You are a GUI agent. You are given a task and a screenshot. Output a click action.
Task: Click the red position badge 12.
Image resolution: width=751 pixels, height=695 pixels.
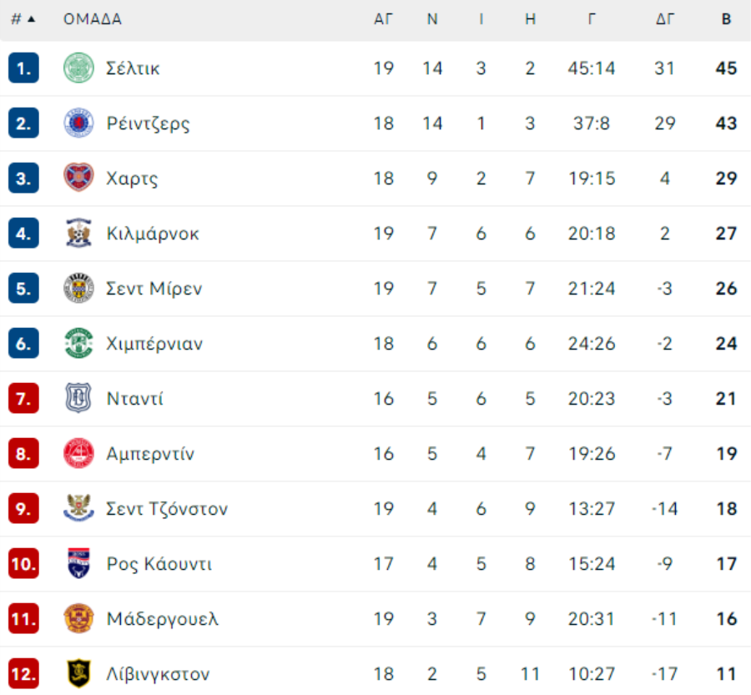click(x=23, y=673)
